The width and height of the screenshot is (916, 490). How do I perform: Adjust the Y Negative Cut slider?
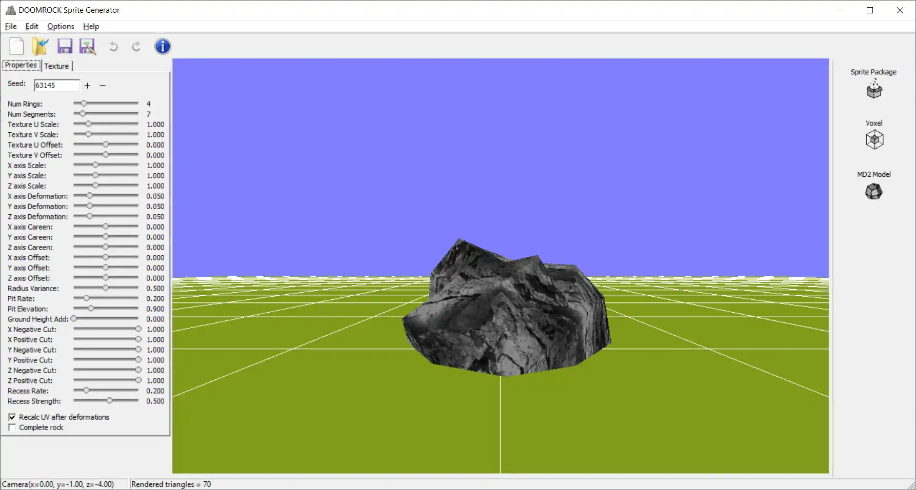point(106,350)
